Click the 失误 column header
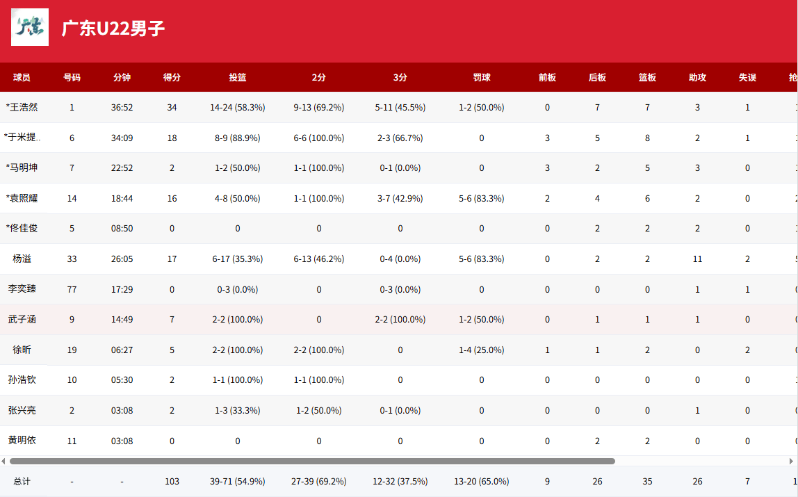Screen dimensions: 798x497 (747, 77)
